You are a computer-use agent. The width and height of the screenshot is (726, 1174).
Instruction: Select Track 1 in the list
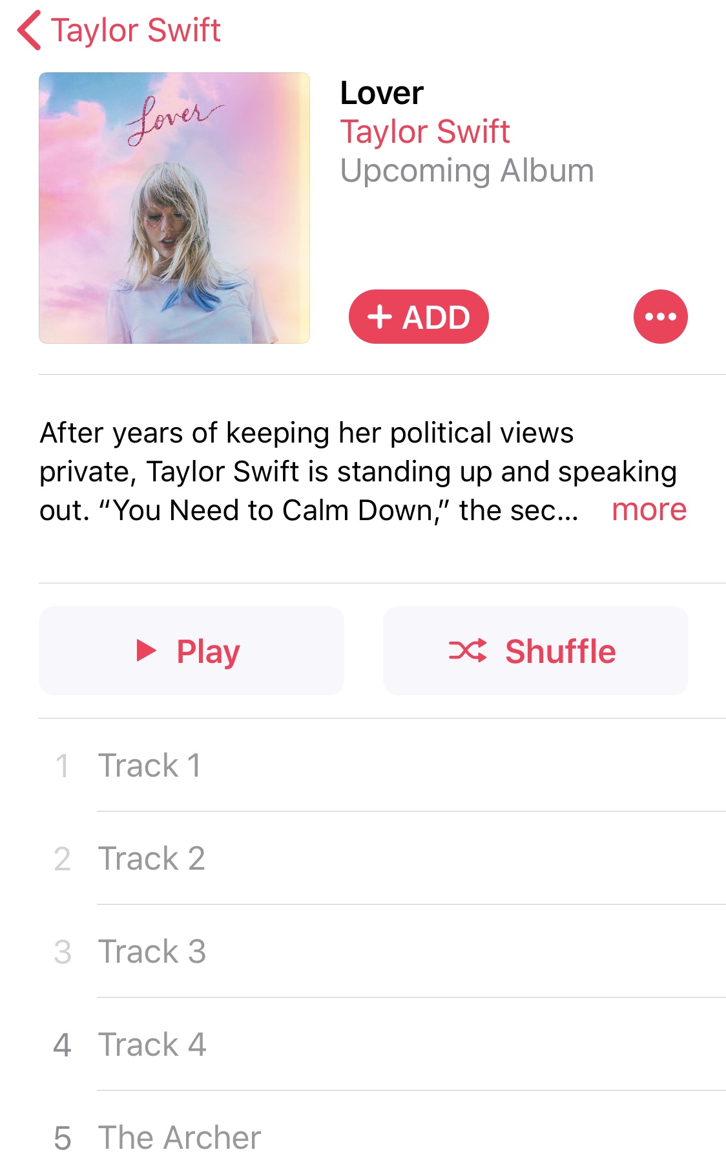click(x=382, y=765)
